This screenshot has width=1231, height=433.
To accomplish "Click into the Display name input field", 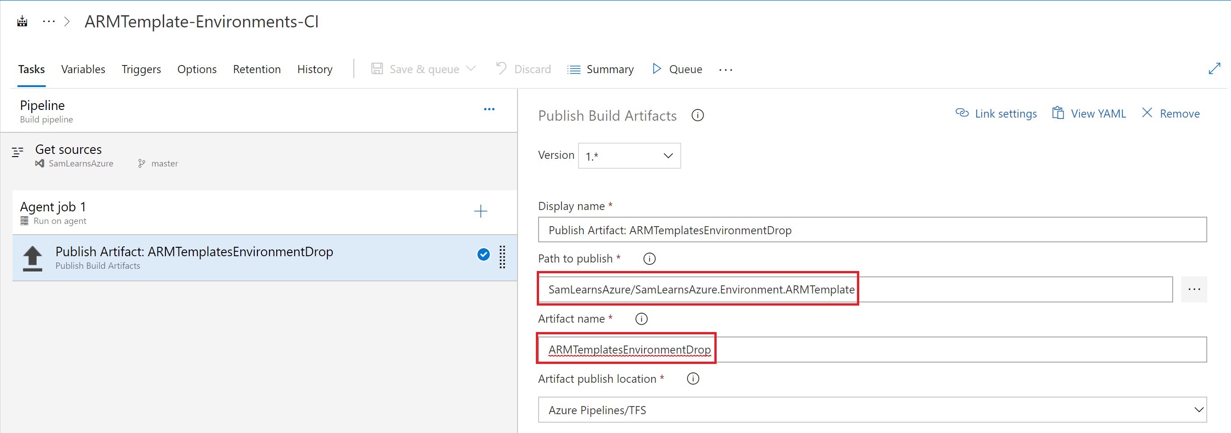I will pos(872,230).
